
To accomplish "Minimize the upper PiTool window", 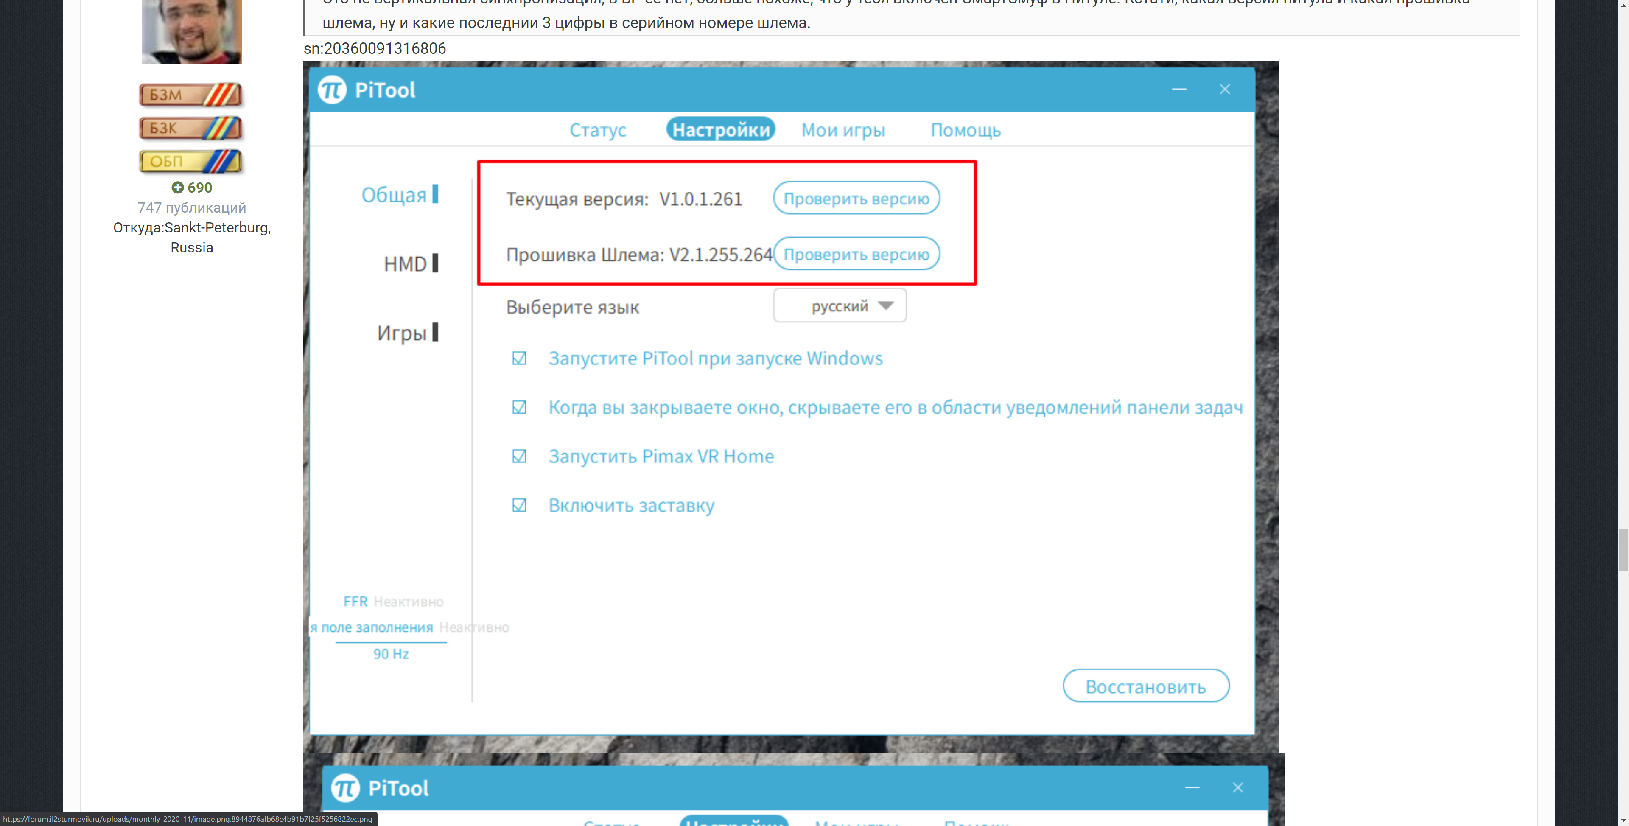I will tap(1179, 90).
